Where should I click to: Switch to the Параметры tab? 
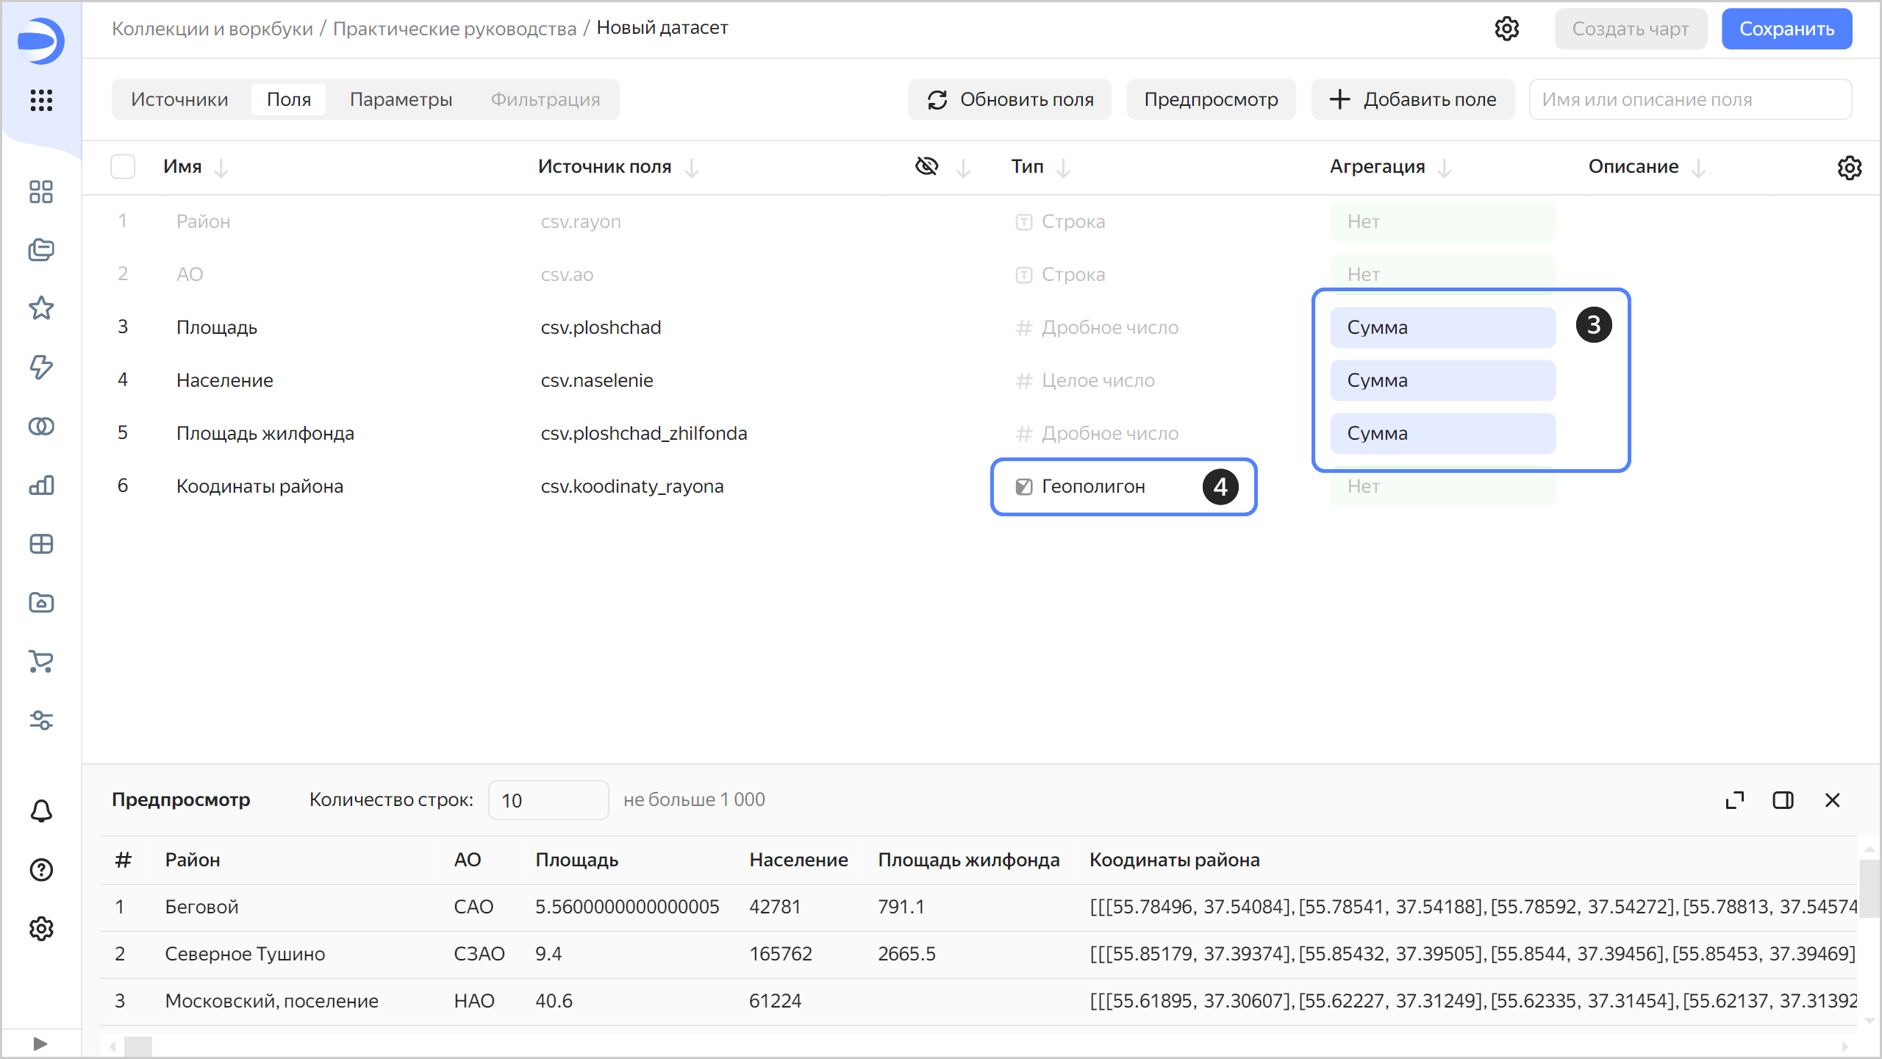tap(401, 99)
